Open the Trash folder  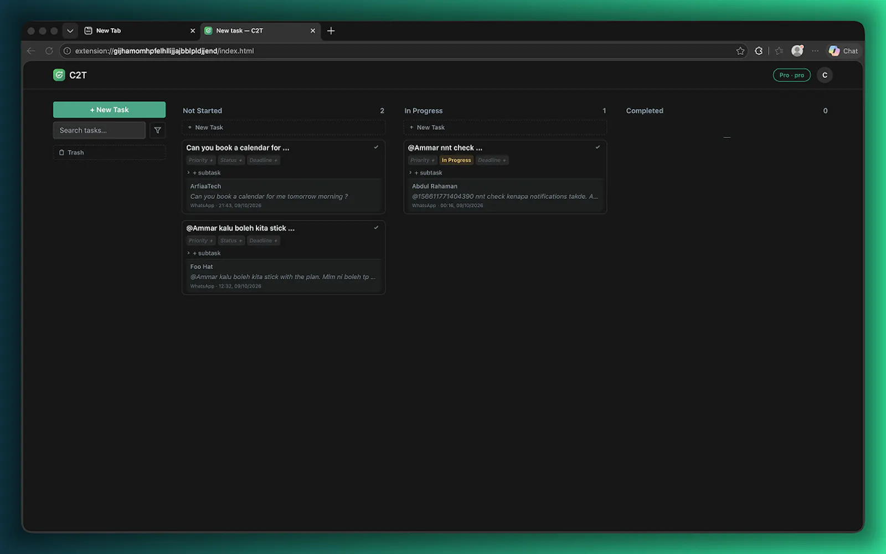click(x=109, y=152)
